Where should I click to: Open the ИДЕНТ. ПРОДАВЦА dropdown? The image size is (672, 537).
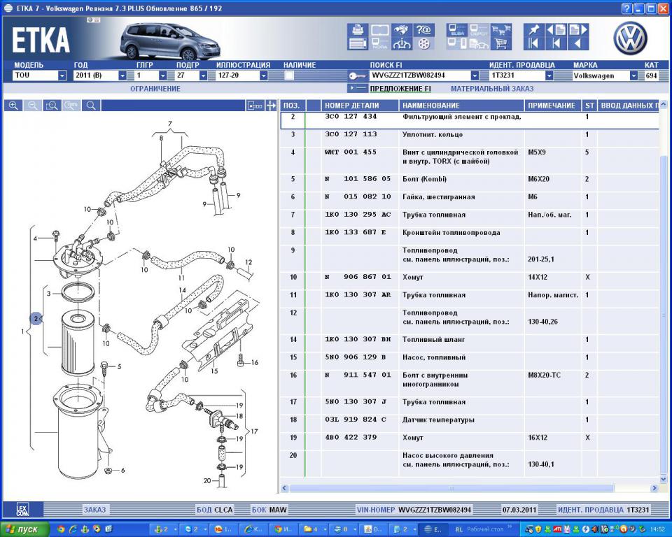pyautogui.click(x=549, y=76)
